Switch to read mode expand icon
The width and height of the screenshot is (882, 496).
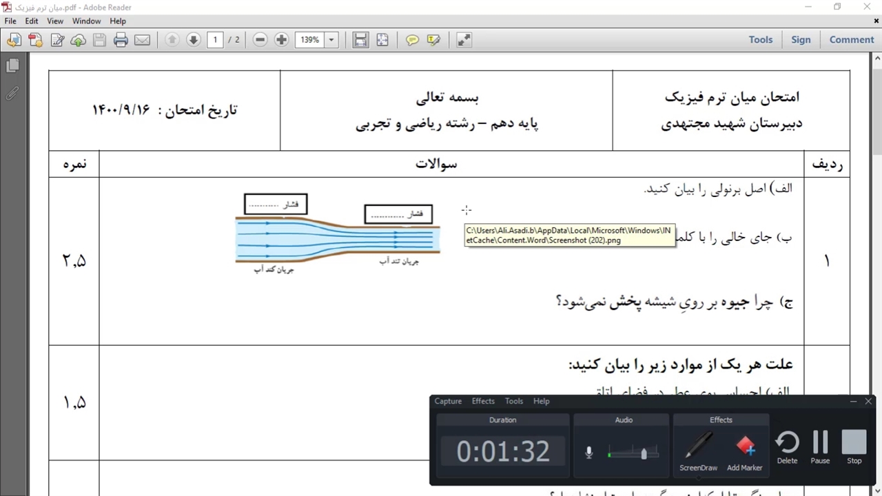(x=464, y=40)
